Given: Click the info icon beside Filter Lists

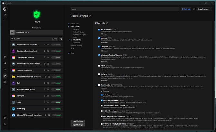Looking at the screenshot, I should pyautogui.click(x=107, y=23).
